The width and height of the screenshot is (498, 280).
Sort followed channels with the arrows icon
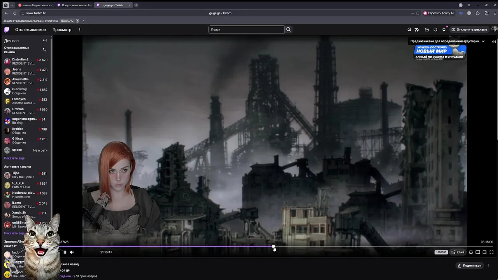click(x=44, y=50)
